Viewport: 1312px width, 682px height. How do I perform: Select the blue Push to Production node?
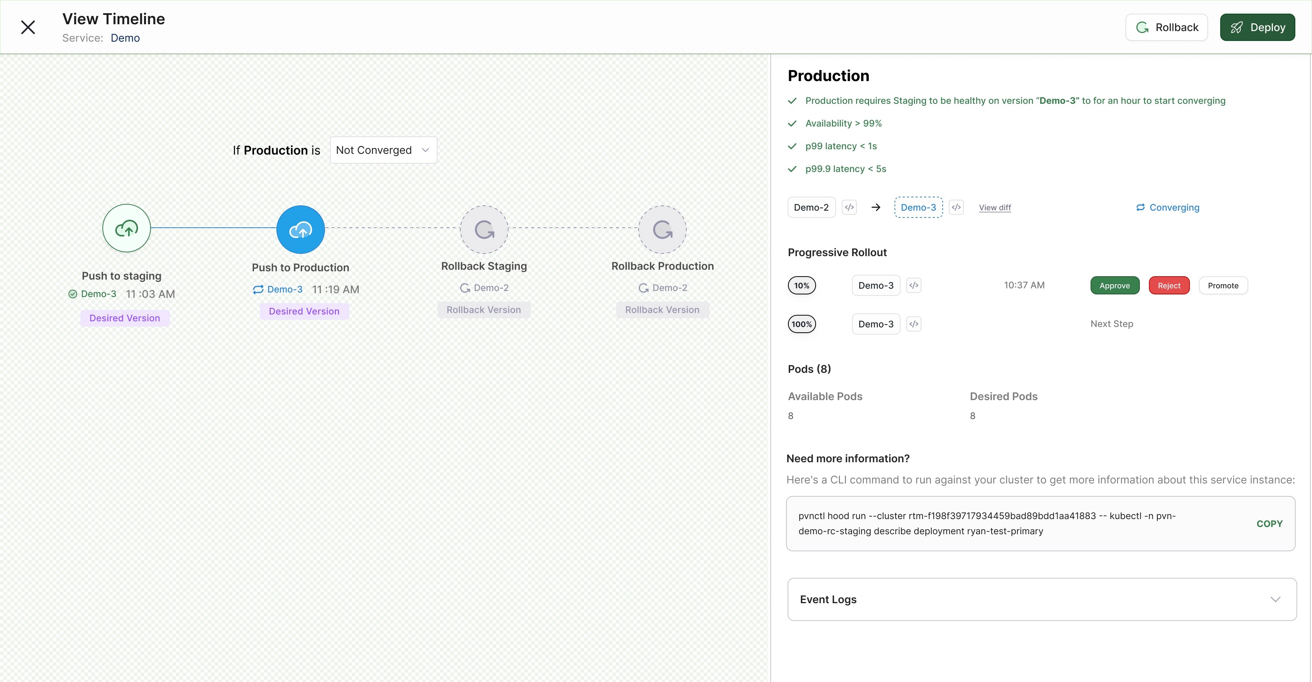(300, 230)
